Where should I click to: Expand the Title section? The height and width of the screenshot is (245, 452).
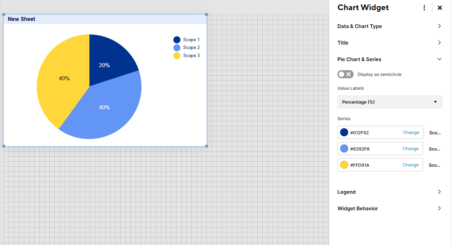(x=439, y=43)
